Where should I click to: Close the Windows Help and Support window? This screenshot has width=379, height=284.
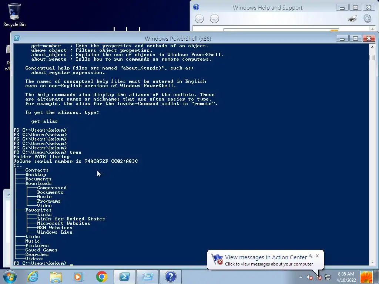click(369, 8)
